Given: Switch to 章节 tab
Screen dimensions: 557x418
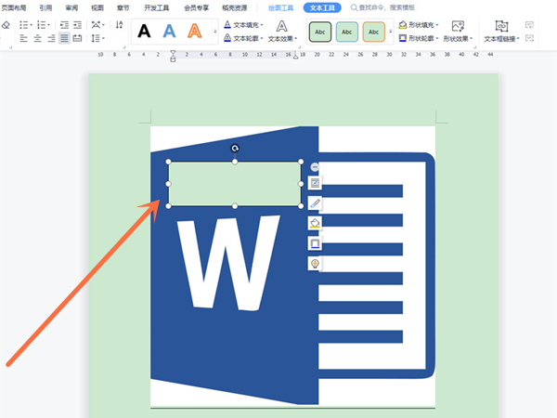Looking at the screenshot, I should point(123,7).
